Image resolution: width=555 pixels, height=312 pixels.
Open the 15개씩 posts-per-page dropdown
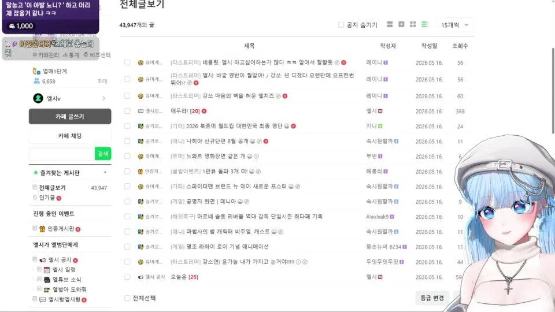pos(455,25)
